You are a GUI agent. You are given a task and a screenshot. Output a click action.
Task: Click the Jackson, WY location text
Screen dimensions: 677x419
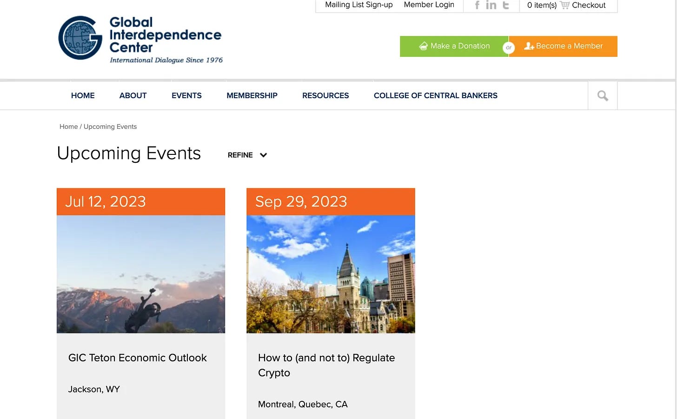pyautogui.click(x=94, y=389)
